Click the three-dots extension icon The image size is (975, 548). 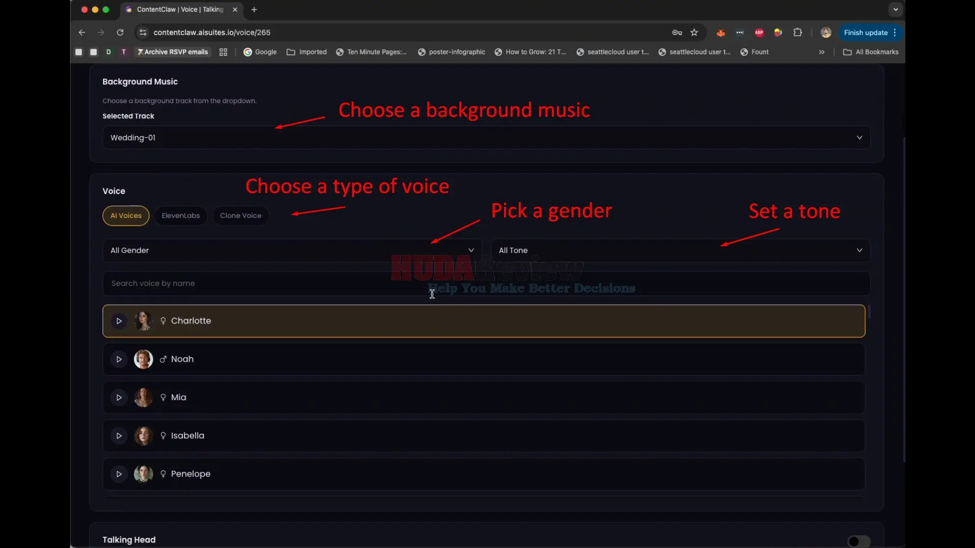[740, 33]
